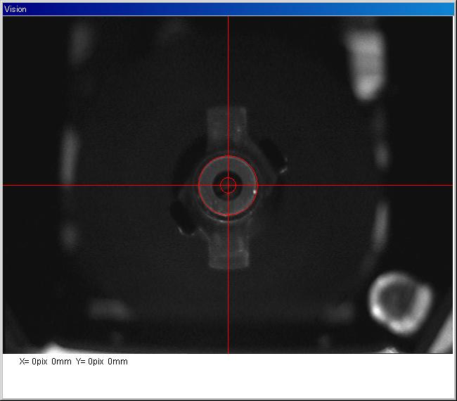Click the X= 0pix 0mm coordinate readout
Viewport: 457px width, 401px height.
(45, 362)
